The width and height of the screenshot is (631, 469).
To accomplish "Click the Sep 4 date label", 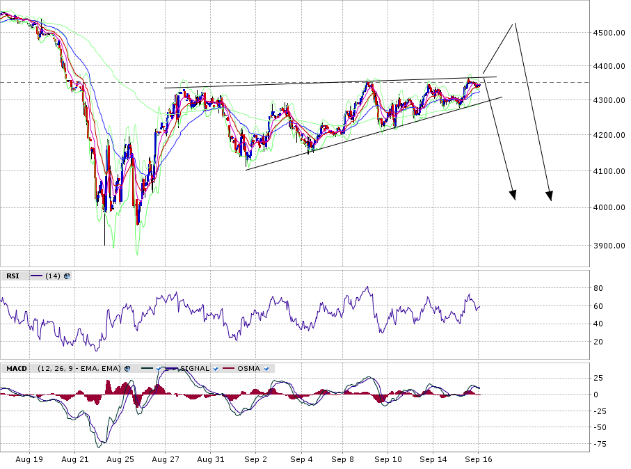I will tap(301, 459).
